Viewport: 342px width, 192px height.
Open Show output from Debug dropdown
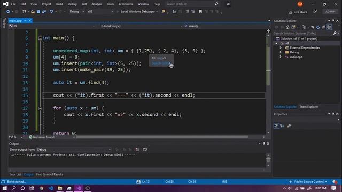click(x=74, y=150)
